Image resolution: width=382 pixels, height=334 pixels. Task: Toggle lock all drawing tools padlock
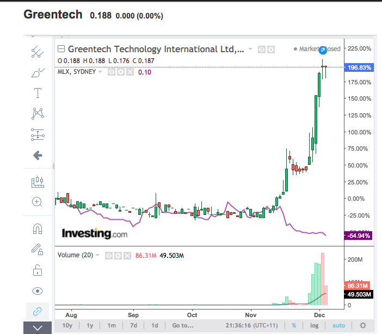point(38,270)
